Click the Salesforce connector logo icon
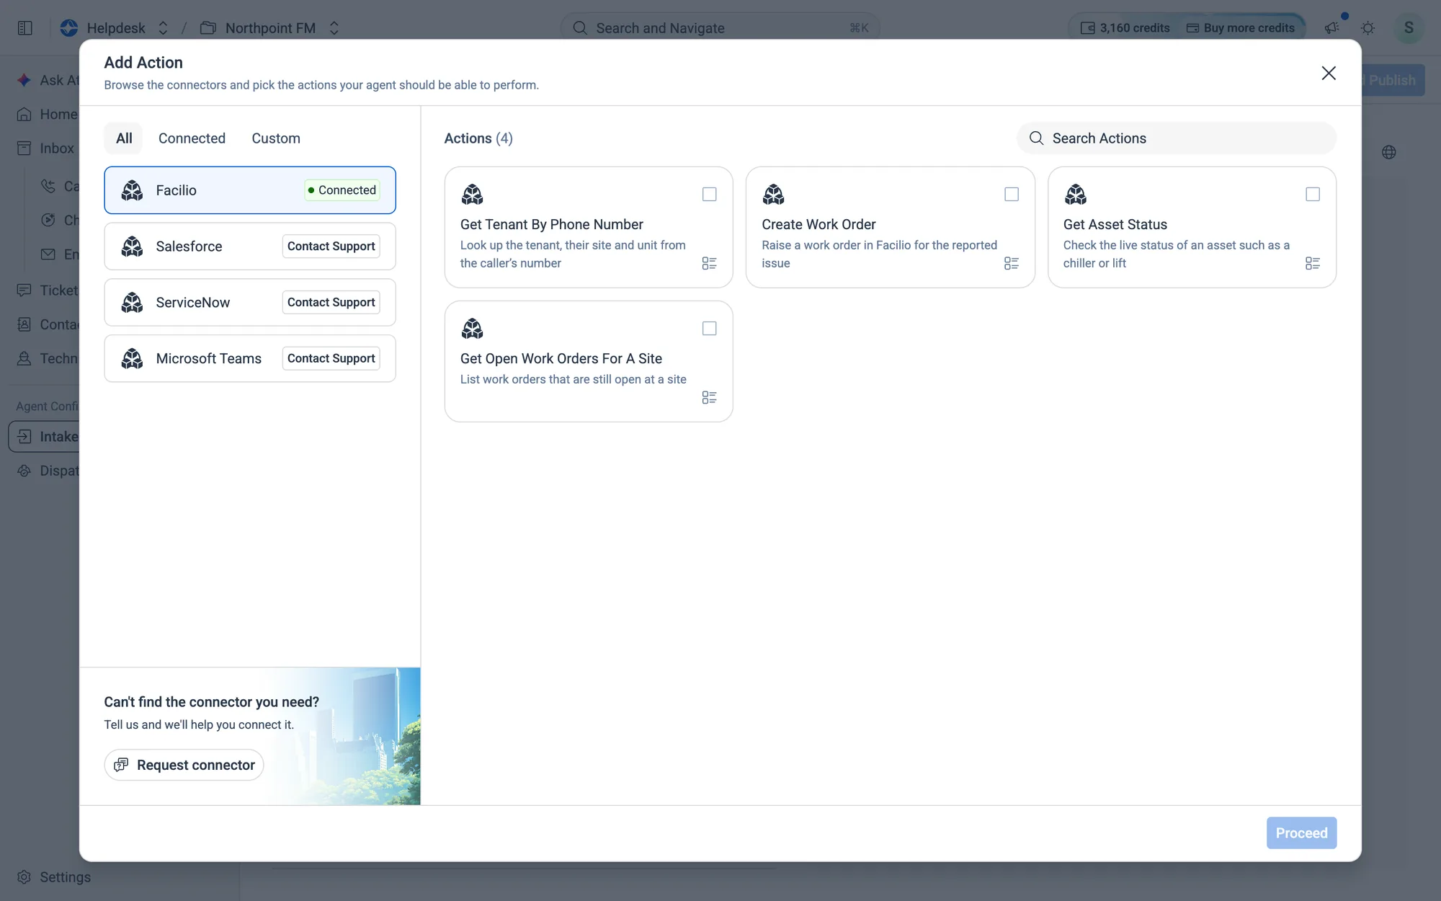 (132, 247)
